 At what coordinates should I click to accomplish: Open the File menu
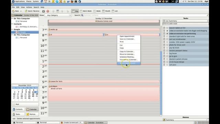tap(13, 7)
